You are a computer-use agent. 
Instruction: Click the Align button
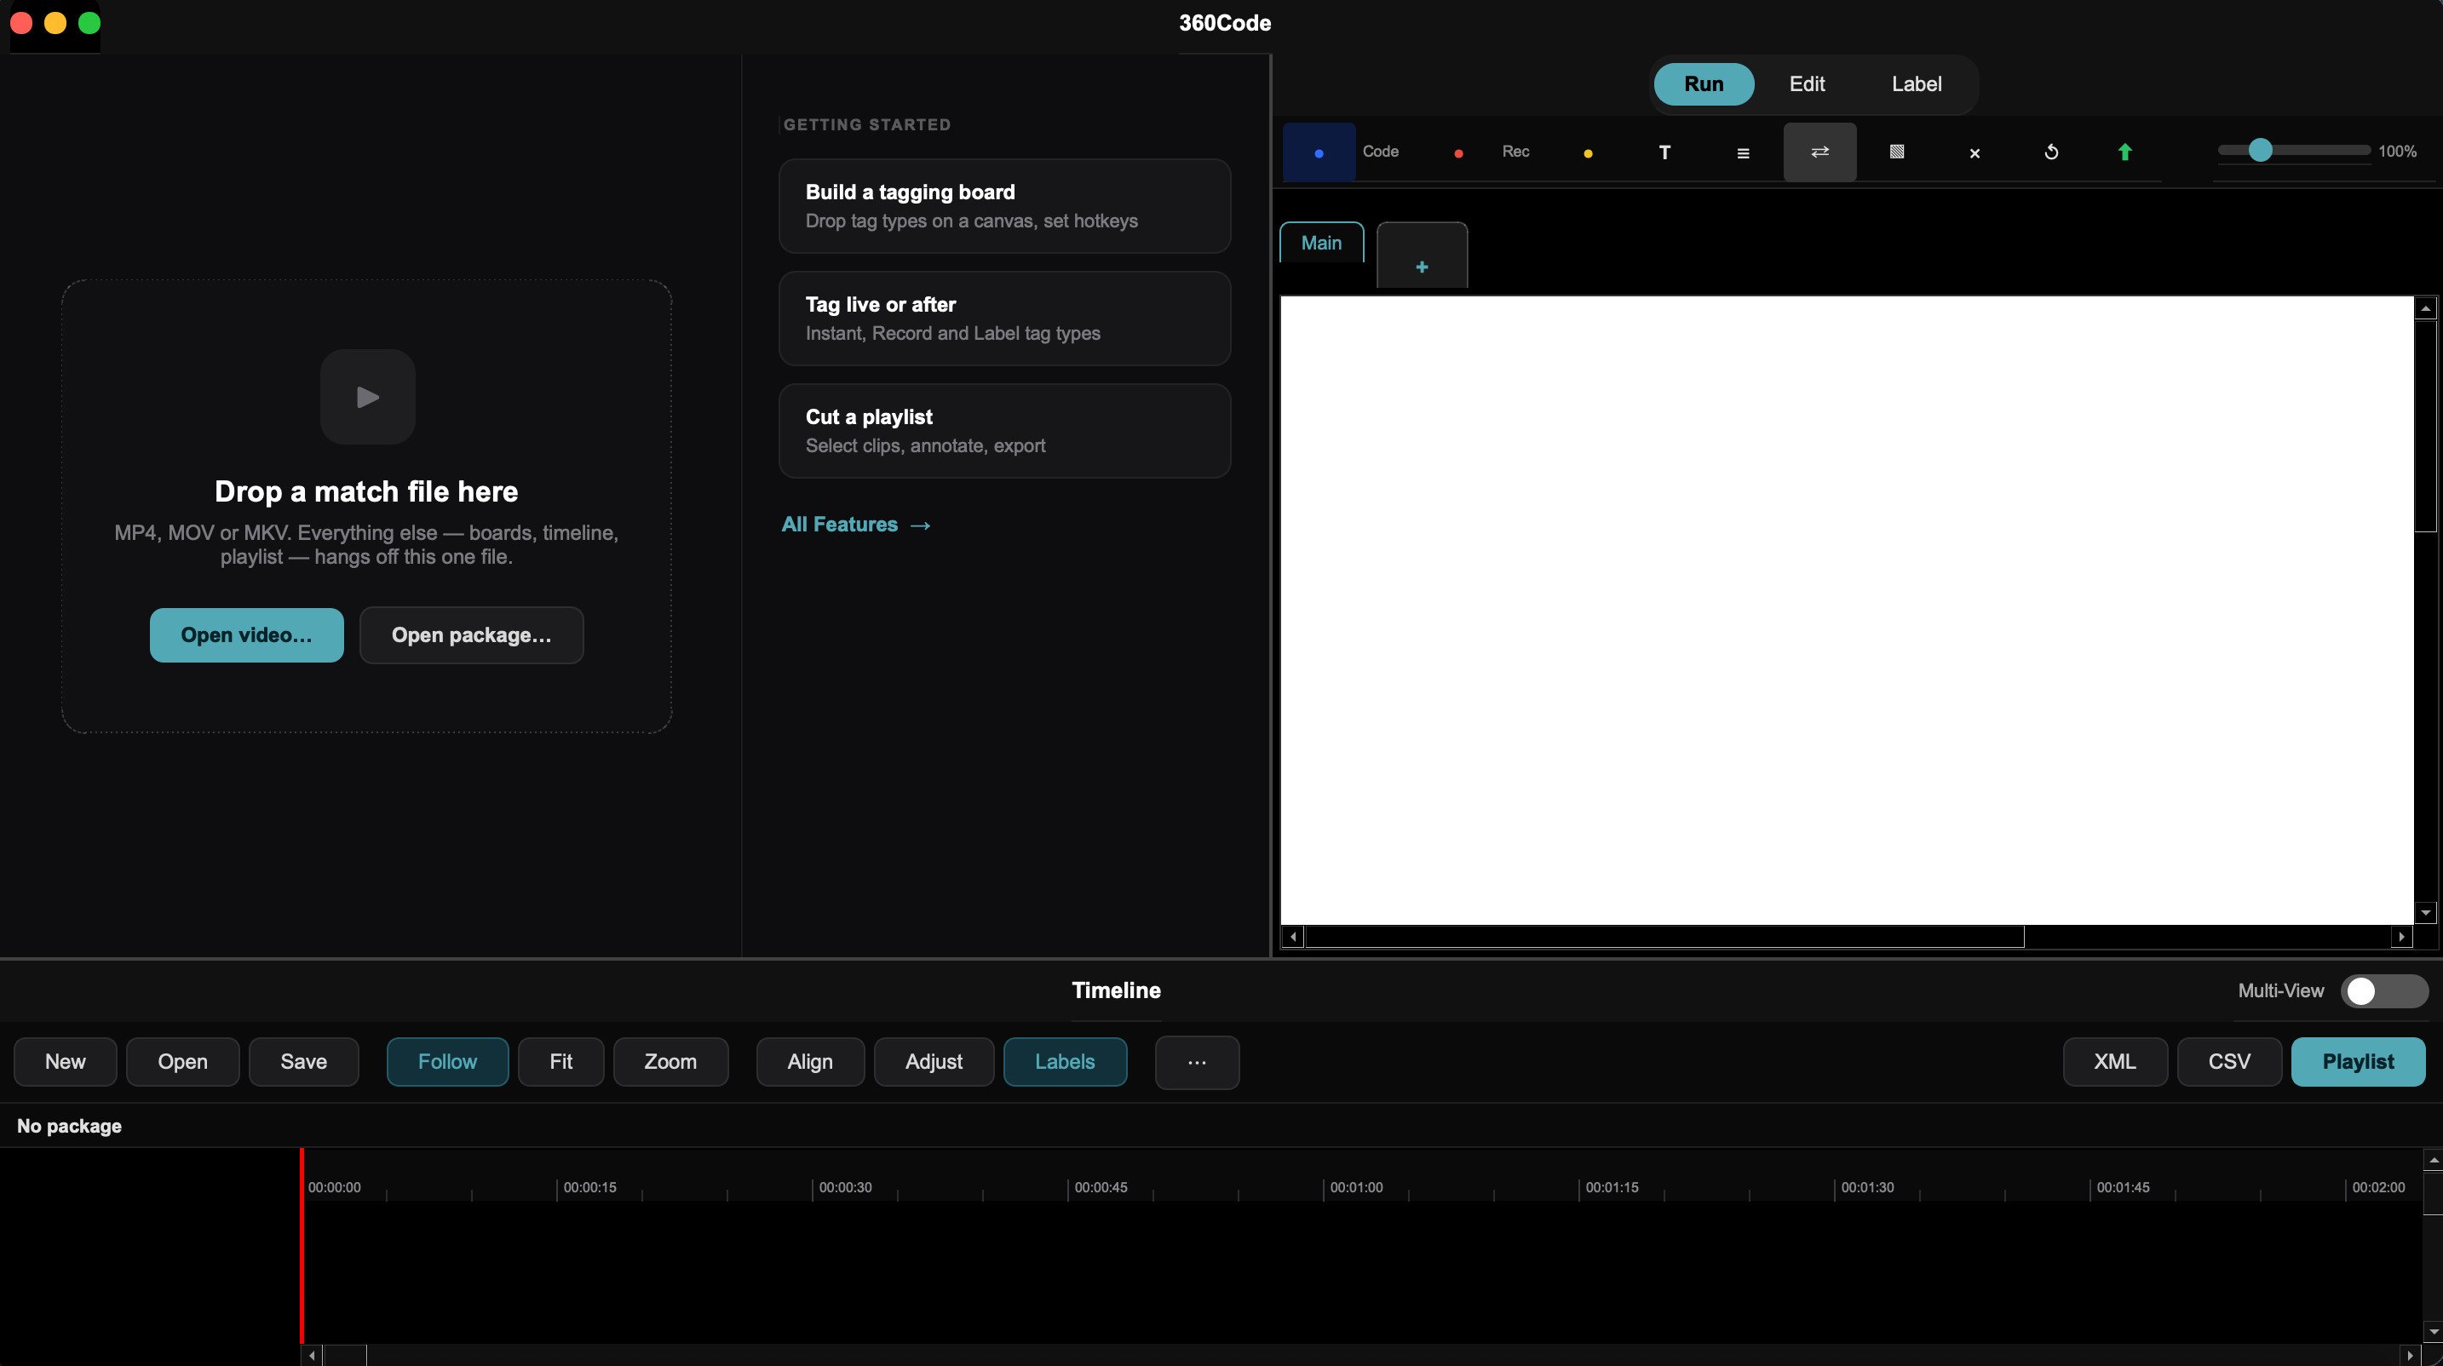(x=810, y=1062)
